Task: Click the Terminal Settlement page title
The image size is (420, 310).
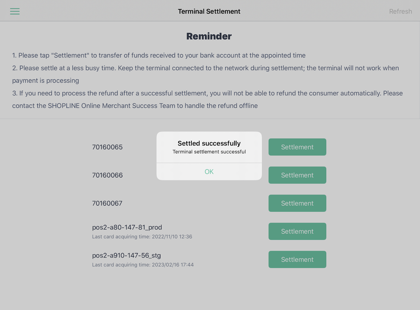Action: tap(209, 11)
